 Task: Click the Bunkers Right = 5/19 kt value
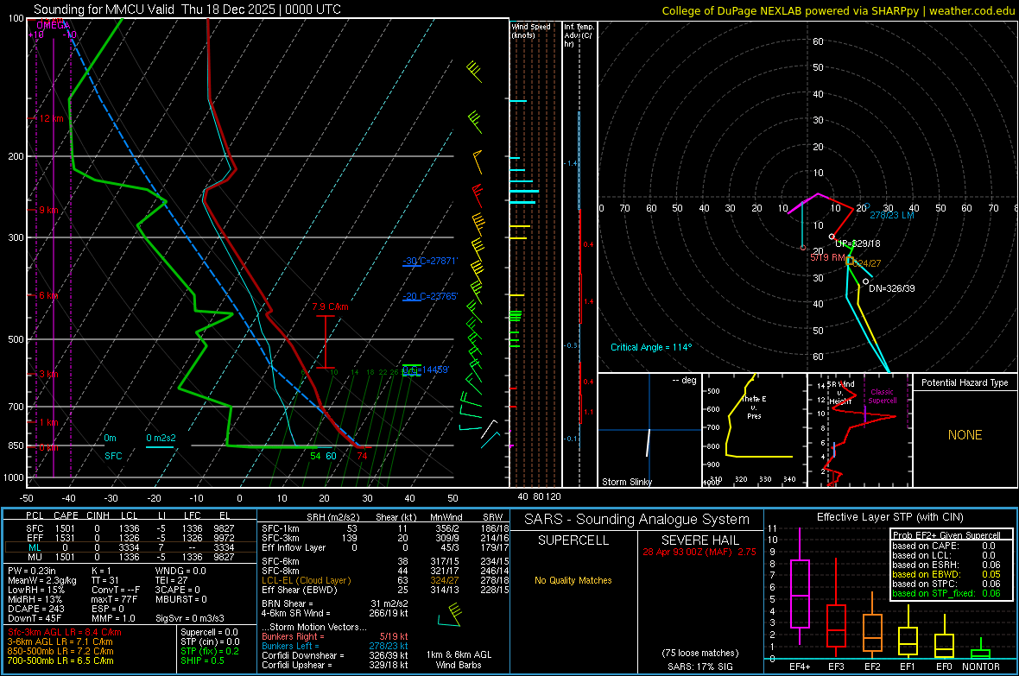click(335, 637)
